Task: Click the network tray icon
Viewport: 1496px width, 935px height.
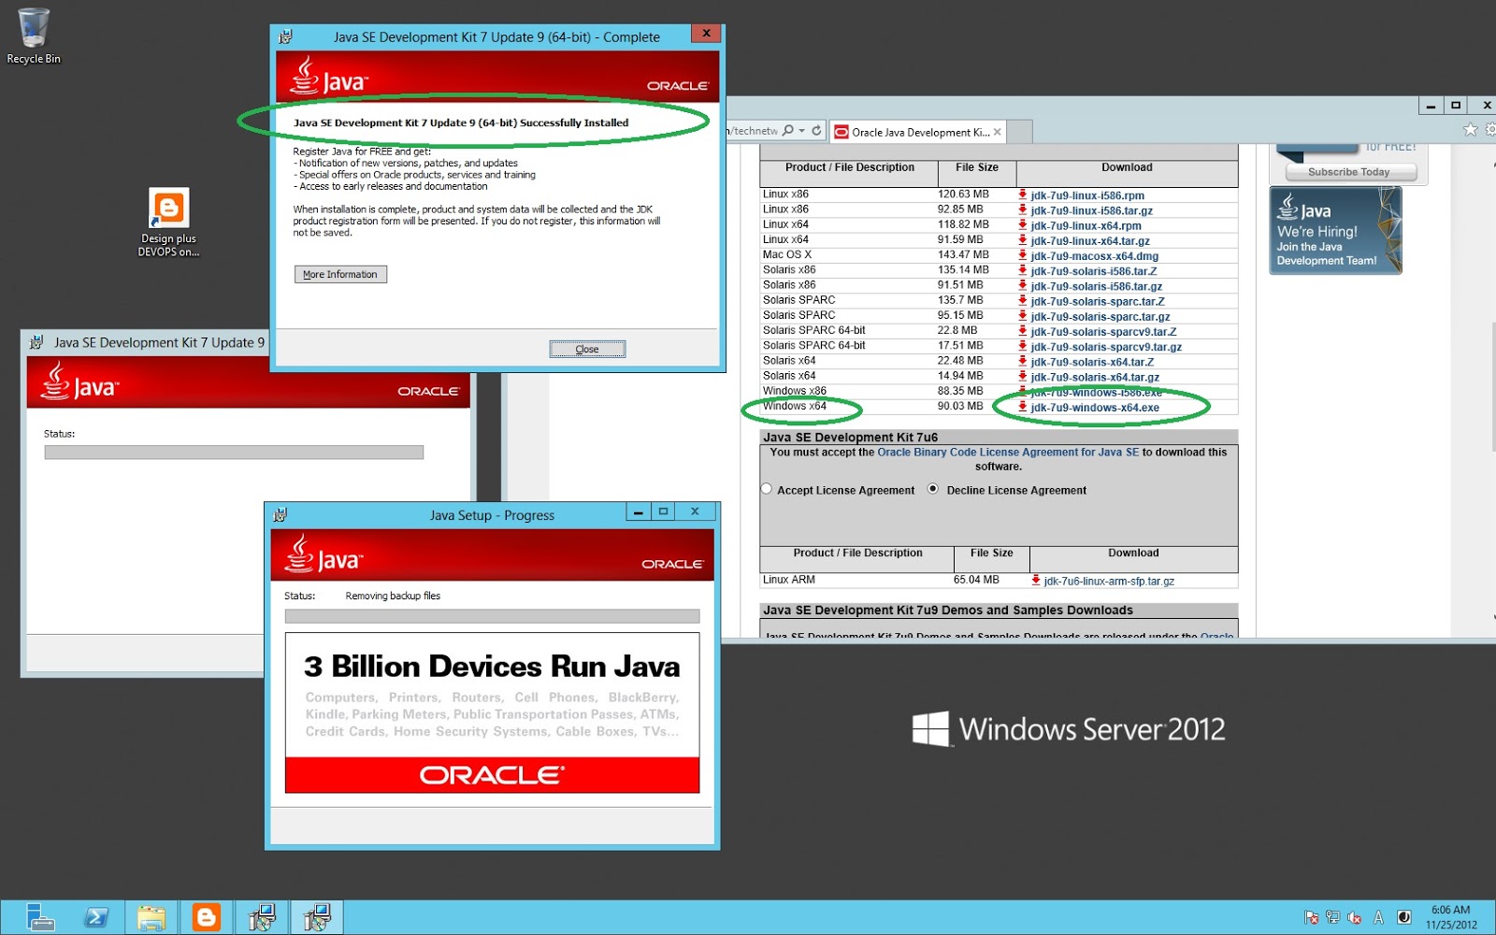Action: pyautogui.click(x=1332, y=917)
